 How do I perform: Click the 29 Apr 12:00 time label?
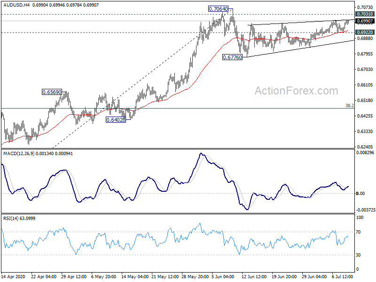[74, 276]
